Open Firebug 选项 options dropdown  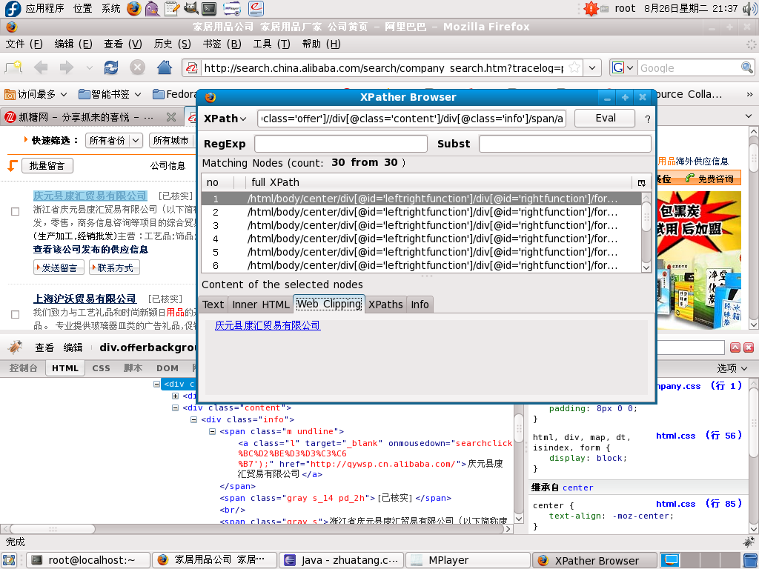tap(732, 369)
